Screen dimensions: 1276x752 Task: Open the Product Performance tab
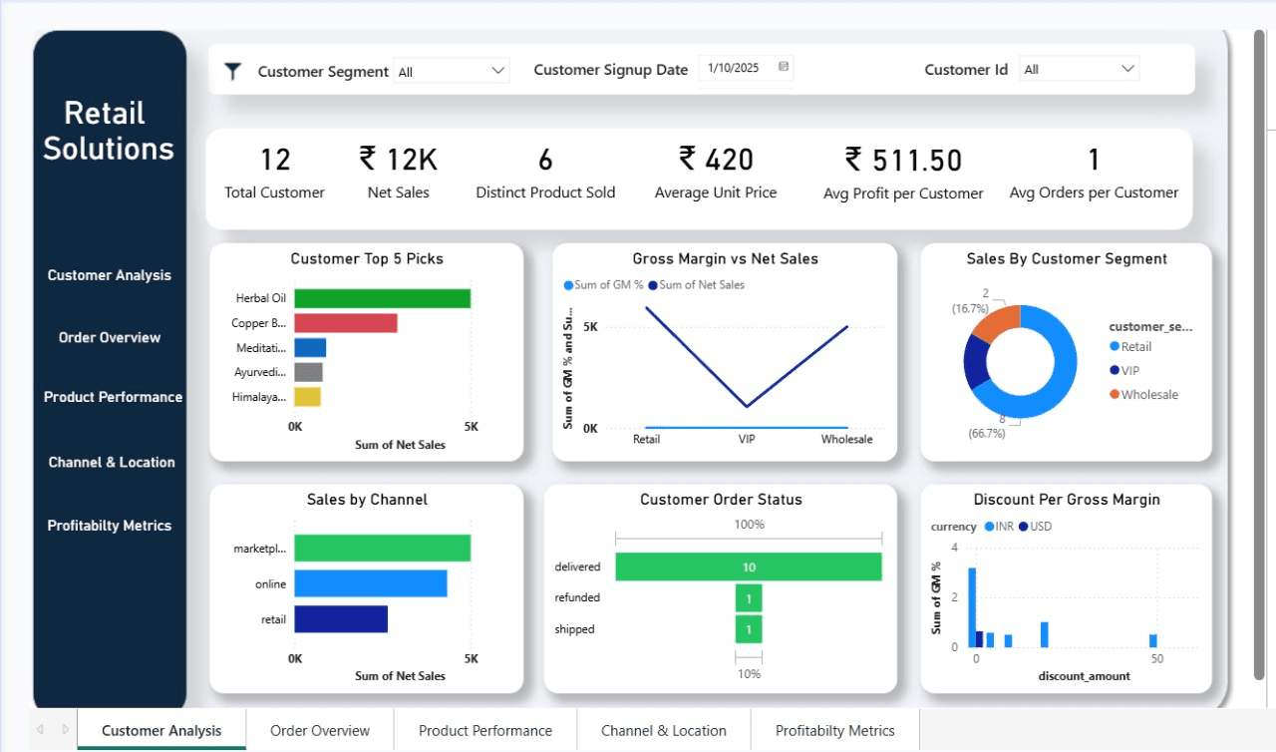(x=485, y=730)
